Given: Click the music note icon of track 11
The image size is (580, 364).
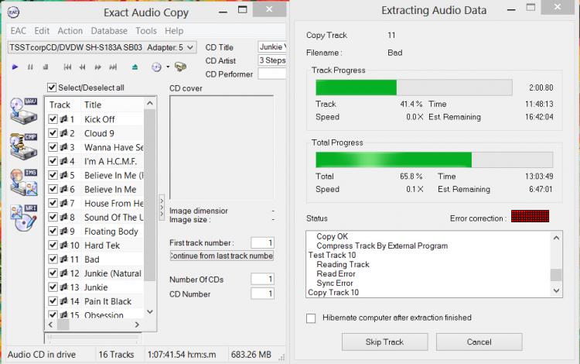Looking at the screenshot, I should click(64, 259).
